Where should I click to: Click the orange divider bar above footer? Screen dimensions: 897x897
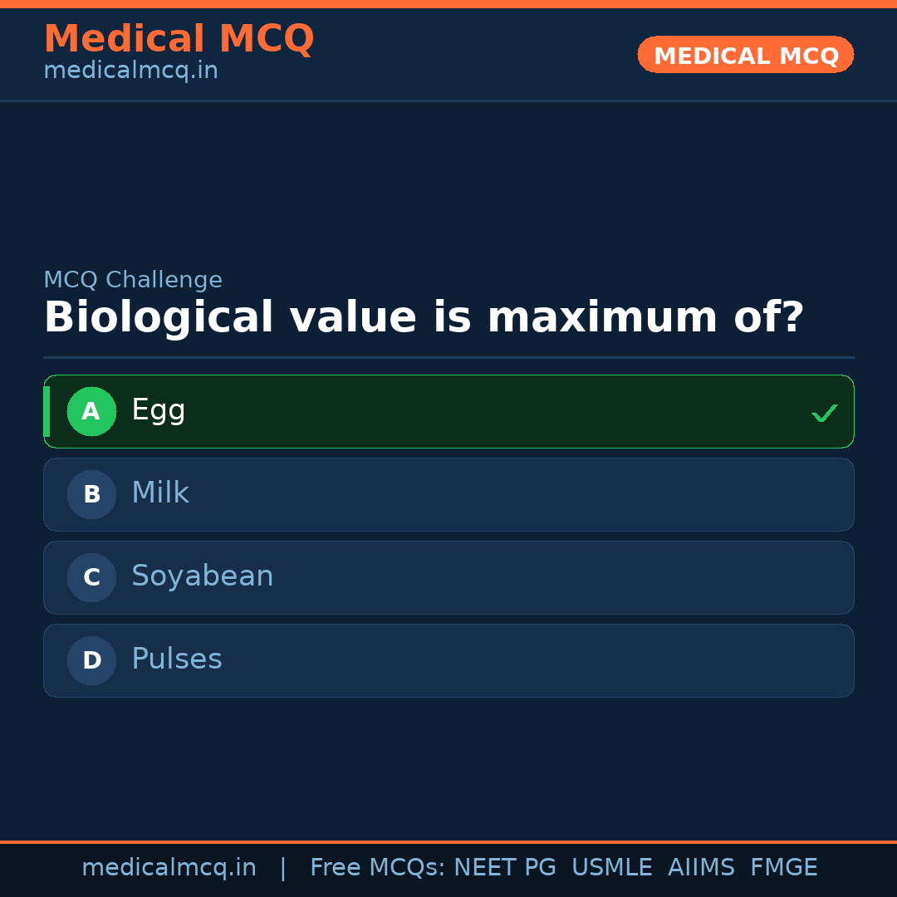click(x=448, y=841)
